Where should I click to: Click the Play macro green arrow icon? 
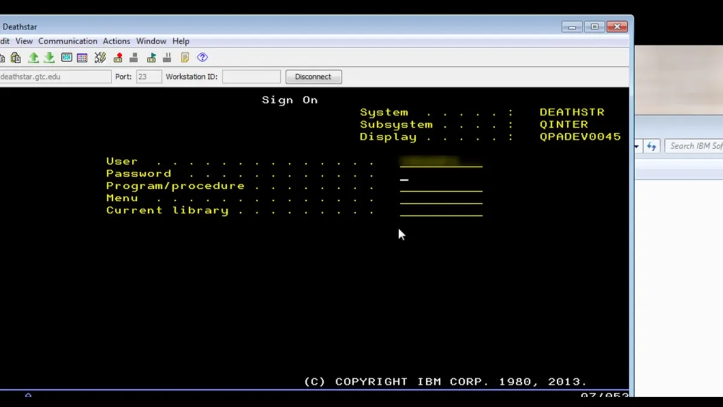click(151, 57)
